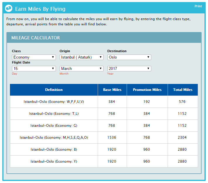Viewport: 208px width, 183px height.
Task: Select the Istanbul-Oslo (Economy: W,P,F,U,V) row
Action: coord(104,102)
